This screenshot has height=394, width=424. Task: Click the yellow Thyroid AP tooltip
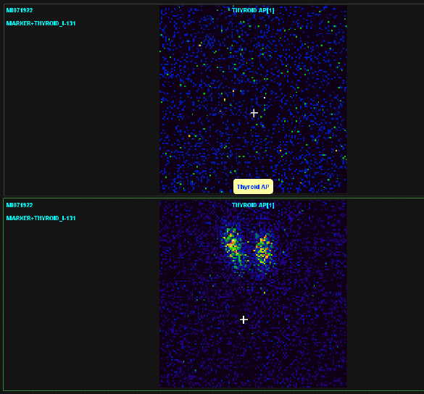coord(253,187)
